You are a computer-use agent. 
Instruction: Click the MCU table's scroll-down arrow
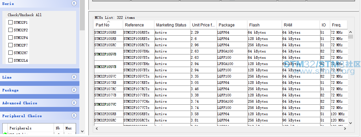coord(350,123)
